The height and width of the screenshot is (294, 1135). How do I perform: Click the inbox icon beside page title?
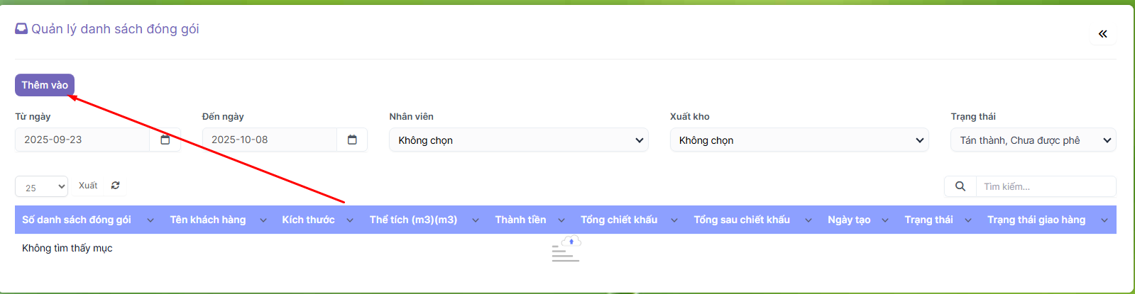(21, 29)
